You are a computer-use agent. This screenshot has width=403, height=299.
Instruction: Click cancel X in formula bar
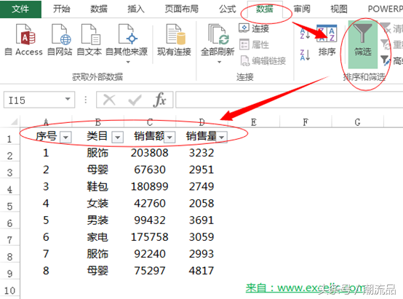[x=109, y=100]
